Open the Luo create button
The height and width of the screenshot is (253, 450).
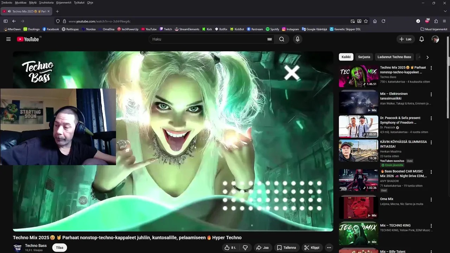tap(405, 39)
